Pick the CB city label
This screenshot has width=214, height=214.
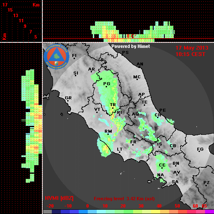click(173, 146)
